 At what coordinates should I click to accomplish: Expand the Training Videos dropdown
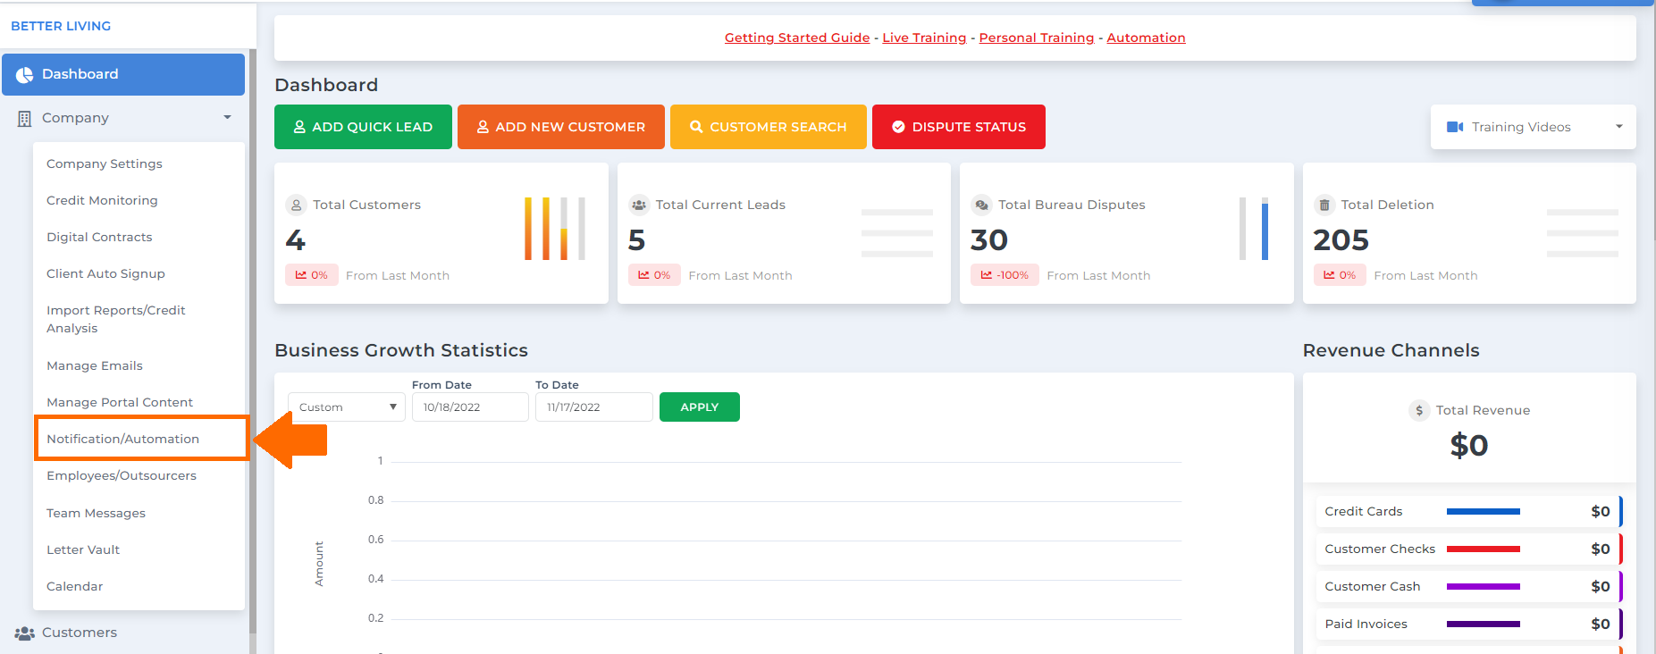click(1534, 127)
